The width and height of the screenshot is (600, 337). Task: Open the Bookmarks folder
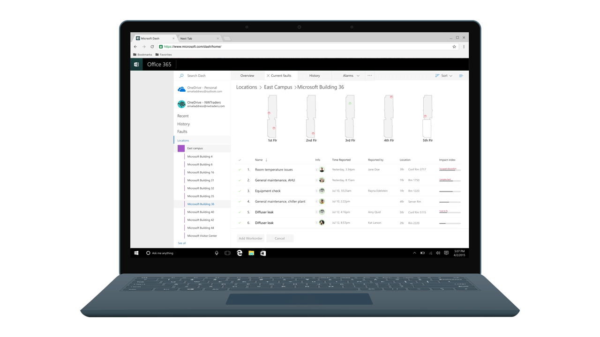tap(142, 55)
